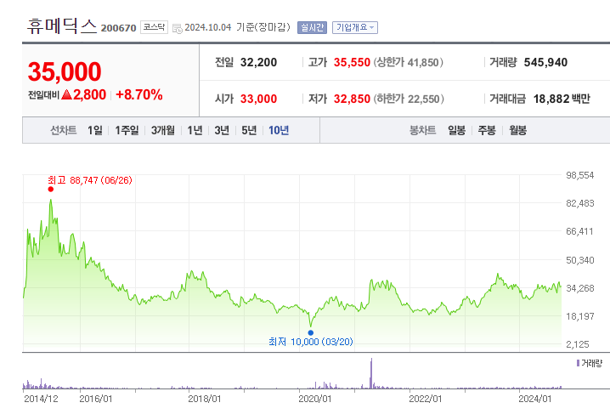This screenshot has width=610, height=414.
Task: Click the 18,197 y-axis price label
Action: coord(580,316)
